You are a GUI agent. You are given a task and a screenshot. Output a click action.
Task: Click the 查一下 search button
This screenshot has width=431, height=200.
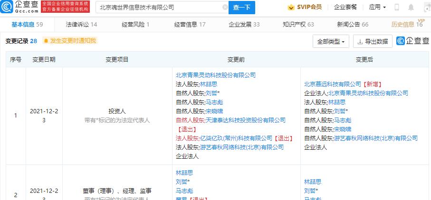point(242,8)
